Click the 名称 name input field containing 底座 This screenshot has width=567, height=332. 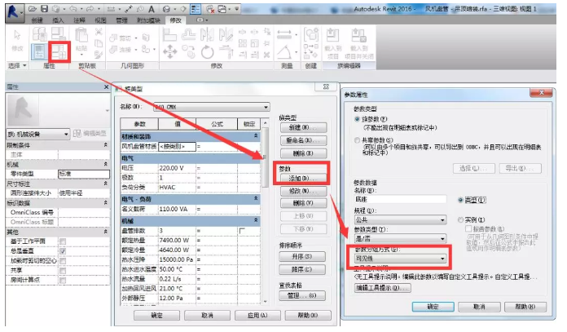tap(400, 200)
